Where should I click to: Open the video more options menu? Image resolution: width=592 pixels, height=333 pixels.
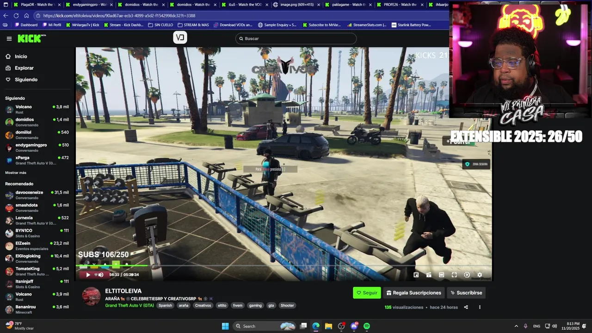[x=480, y=307]
